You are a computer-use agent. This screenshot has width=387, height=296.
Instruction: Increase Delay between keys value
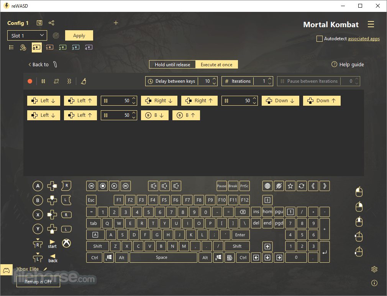coord(214,79)
